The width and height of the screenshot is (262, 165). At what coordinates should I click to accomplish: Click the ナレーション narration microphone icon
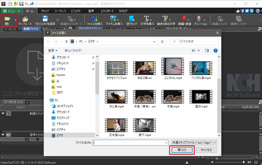point(201,21)
